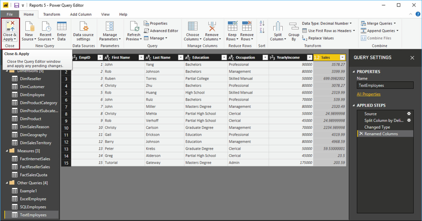Open YearlyIncome column filter dropdown

[309, 57]
